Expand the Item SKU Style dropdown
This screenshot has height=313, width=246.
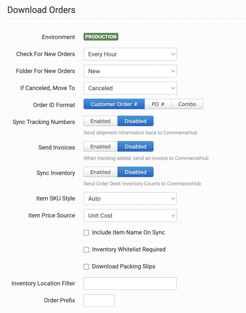[130, 199]
